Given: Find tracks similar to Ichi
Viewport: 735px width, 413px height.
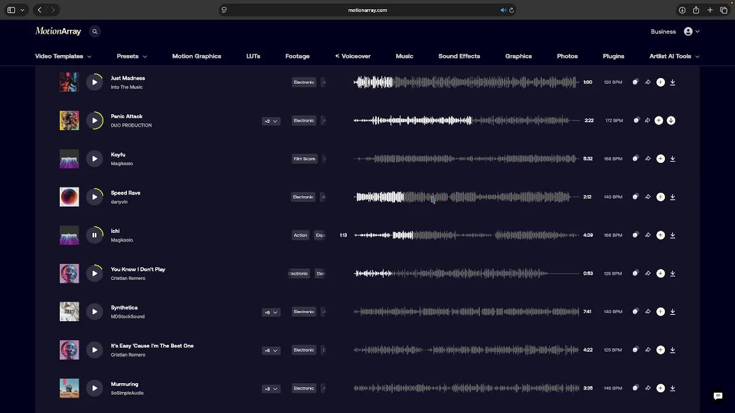Looking at the screenshot, I should (x=635, y=235).
